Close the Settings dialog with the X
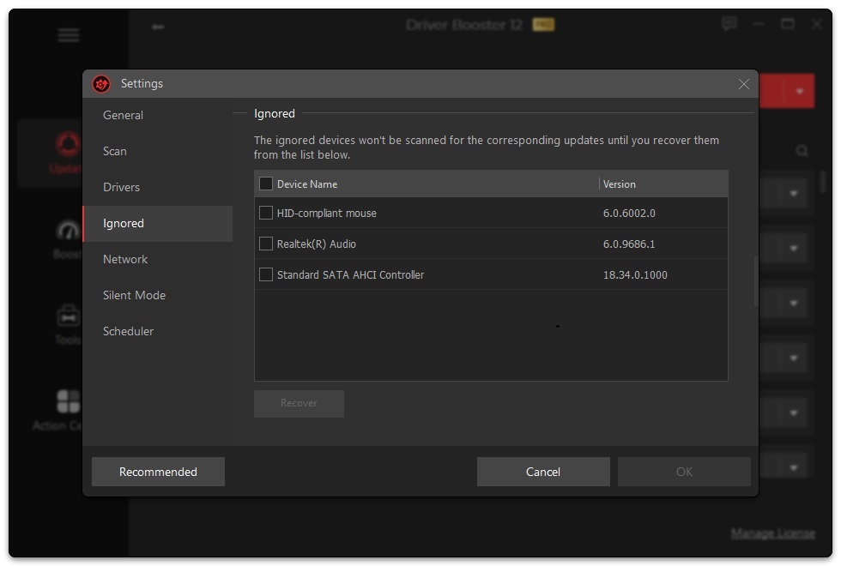This screenshot has width=841, height=566. point(743,84)
